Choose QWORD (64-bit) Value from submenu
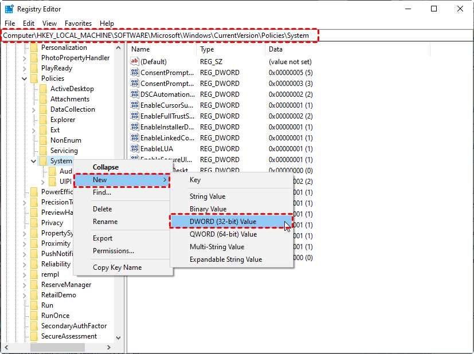 pyautogui.click(x=232, y=234)
